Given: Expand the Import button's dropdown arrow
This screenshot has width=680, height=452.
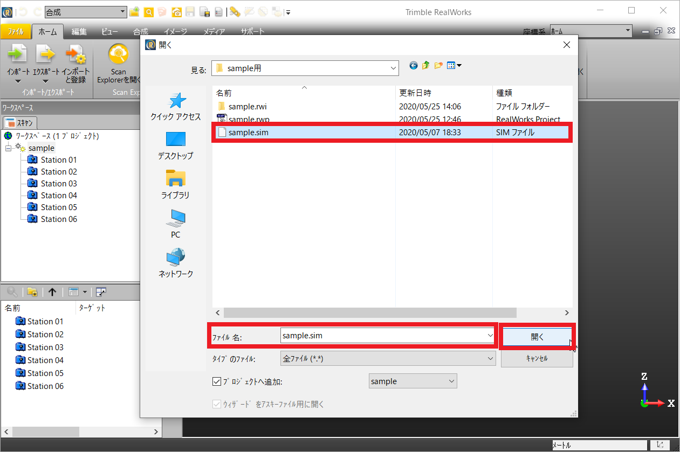Looking at the screenshot, I should pyautogui.click(x=18, y=81).
